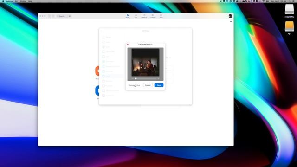This screenshot has height=167, width=297.
Task: Click the shrink icon beside the zoom slider
Action: [x=132, y=78]
